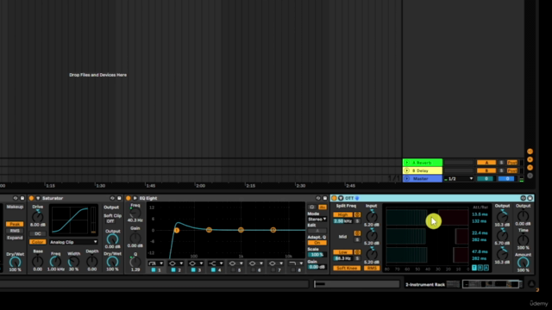552x310 pixels.
Task: Select RMS mode in the left compressor
Action: [x=15, y=231]
